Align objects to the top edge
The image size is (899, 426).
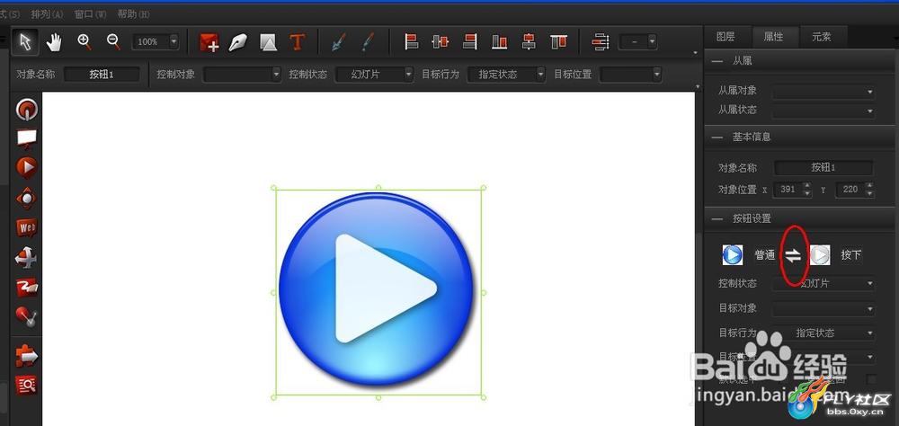click(558, 41)
